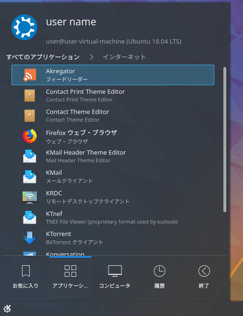Show the 履歴 history tab

click(x=159, y=277)
